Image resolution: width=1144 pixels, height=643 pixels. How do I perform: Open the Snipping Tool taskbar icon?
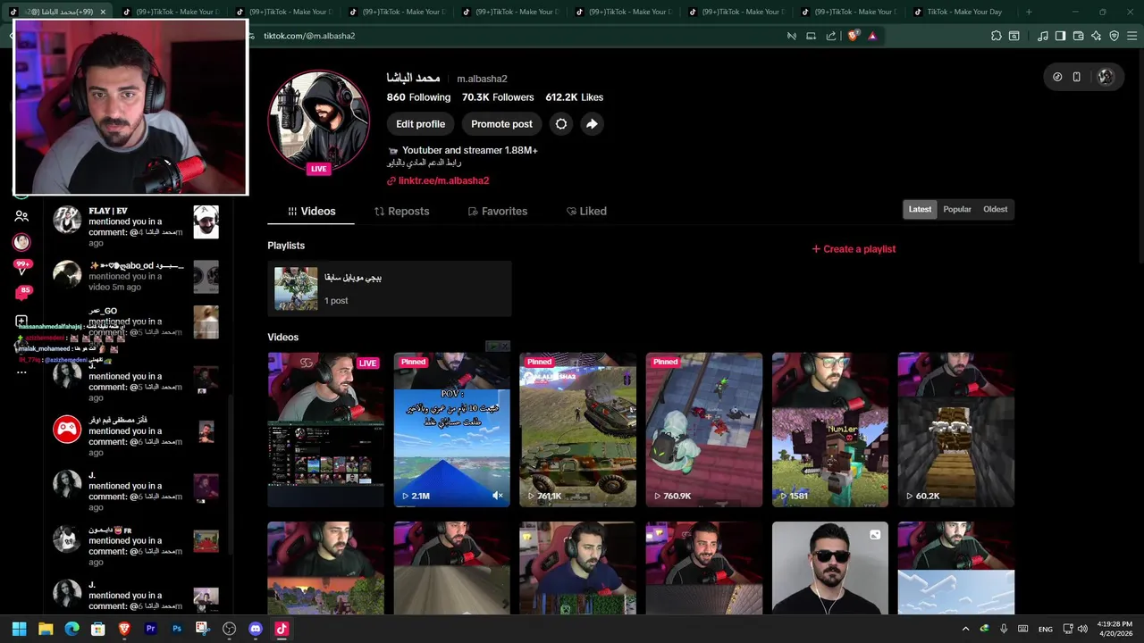(203, 629)
